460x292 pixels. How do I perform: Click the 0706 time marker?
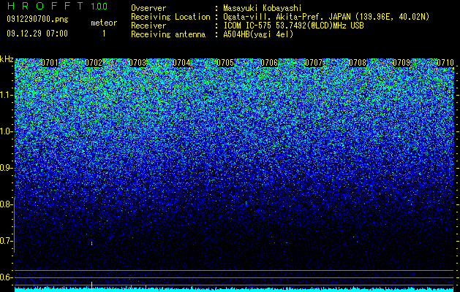pyautogui.click(x=269, y=63)
